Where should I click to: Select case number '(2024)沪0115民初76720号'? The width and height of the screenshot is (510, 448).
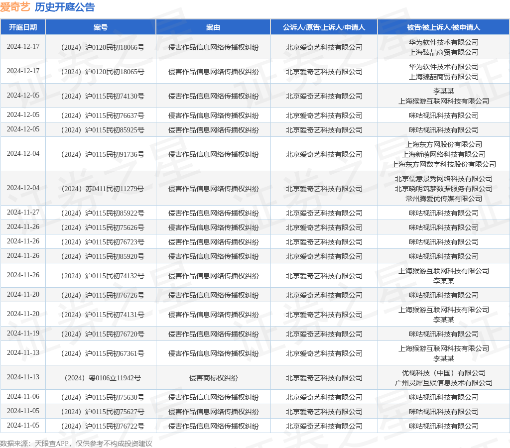[x=103, y=334]
